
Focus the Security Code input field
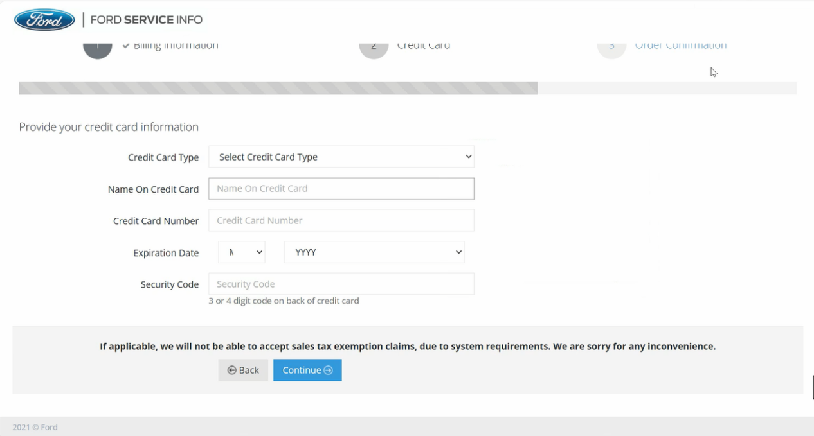point(341,284)
